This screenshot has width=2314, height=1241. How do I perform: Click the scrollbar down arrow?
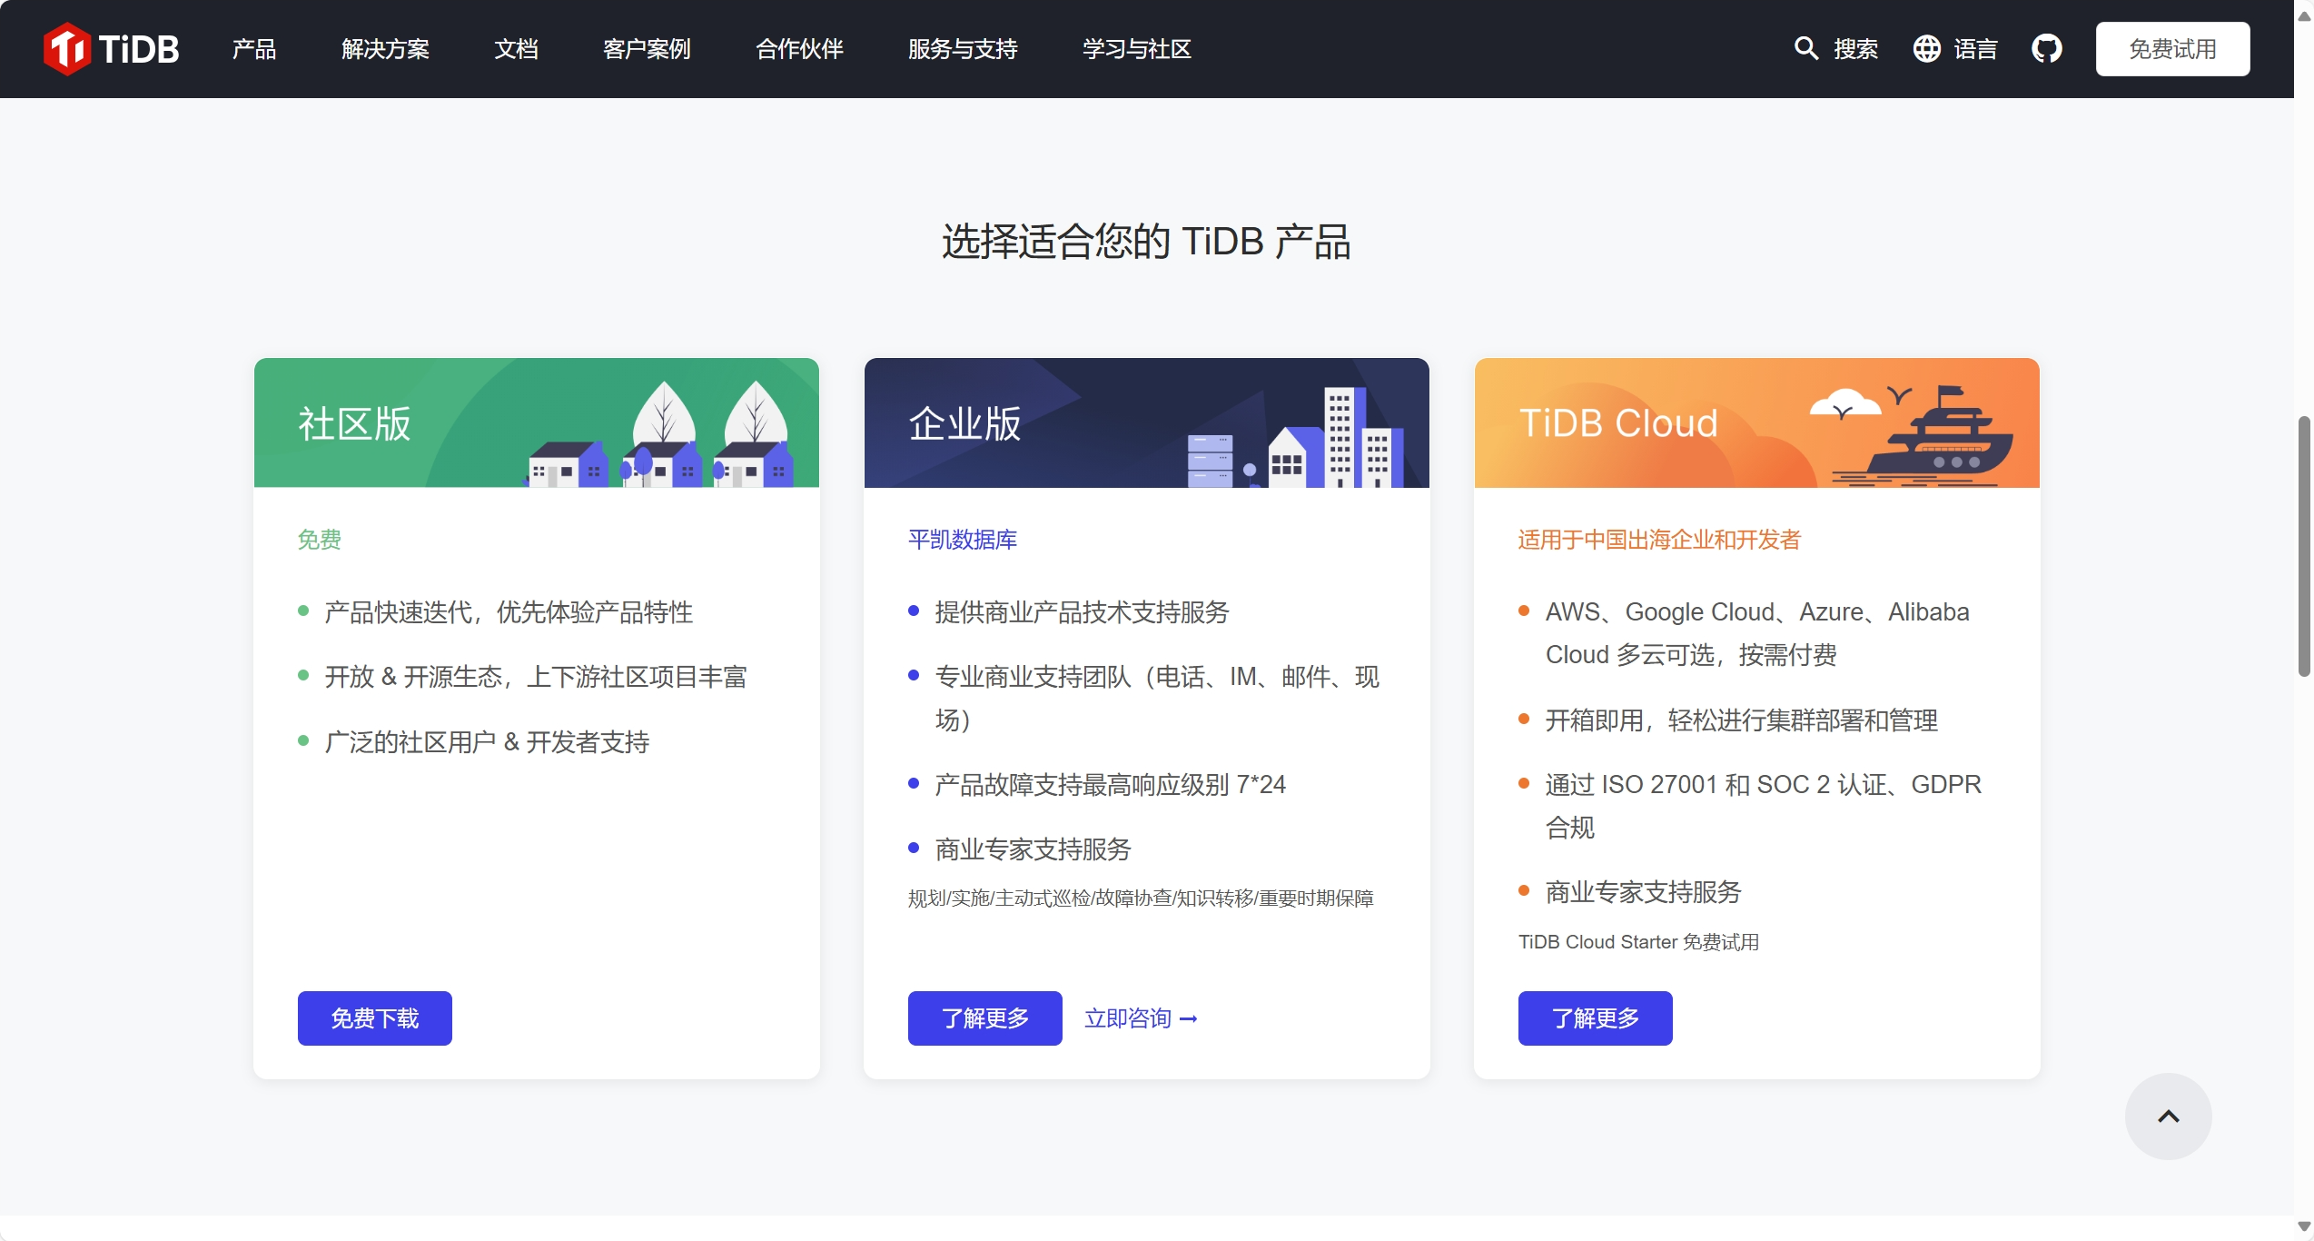pos(2304,1227)
